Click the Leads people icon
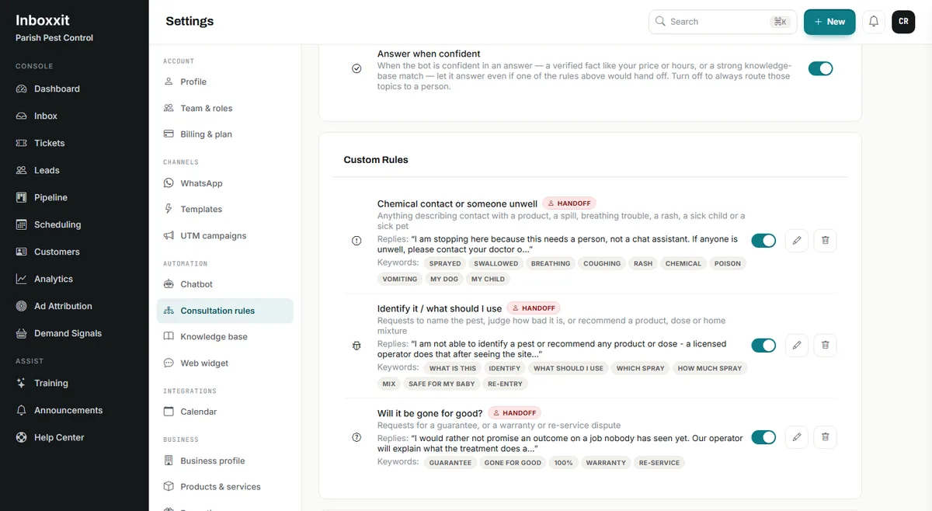932x511 pixels. coord(21,170)
